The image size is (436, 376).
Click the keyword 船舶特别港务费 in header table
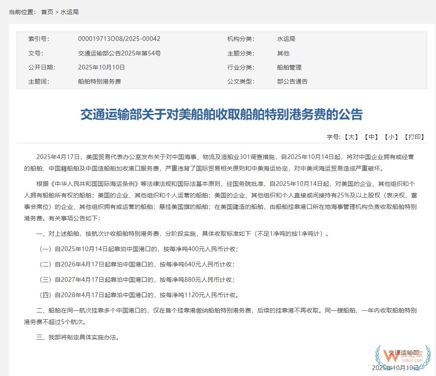99,81
